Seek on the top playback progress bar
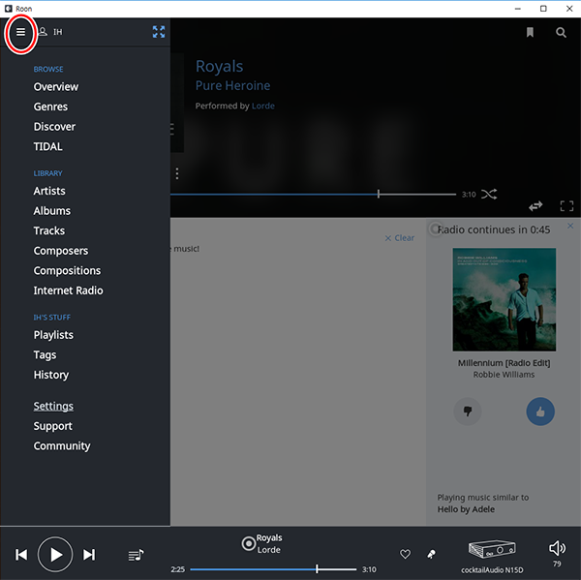The height and width of the screenshot is (580, 581). [313, 195]
